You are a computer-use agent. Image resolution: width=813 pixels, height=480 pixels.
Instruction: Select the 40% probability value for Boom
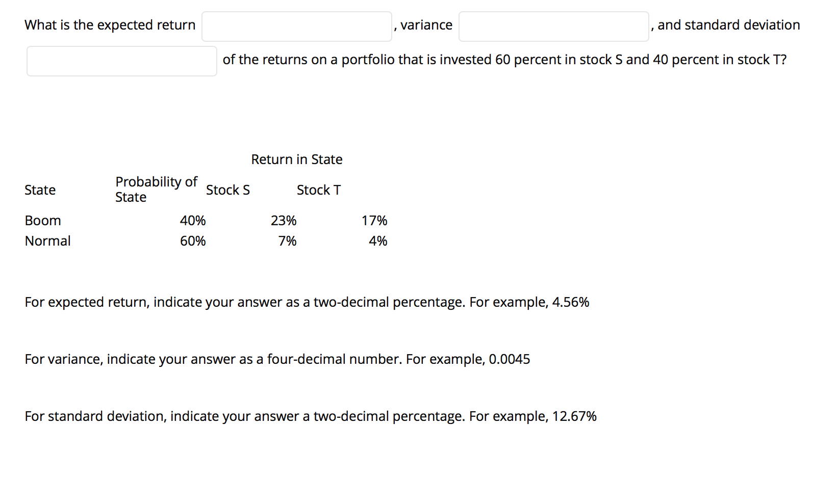(192, 220)
